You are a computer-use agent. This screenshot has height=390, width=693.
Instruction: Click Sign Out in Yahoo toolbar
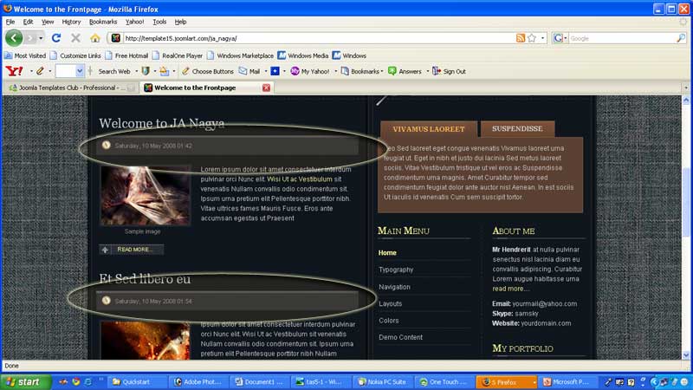(449, 71)
